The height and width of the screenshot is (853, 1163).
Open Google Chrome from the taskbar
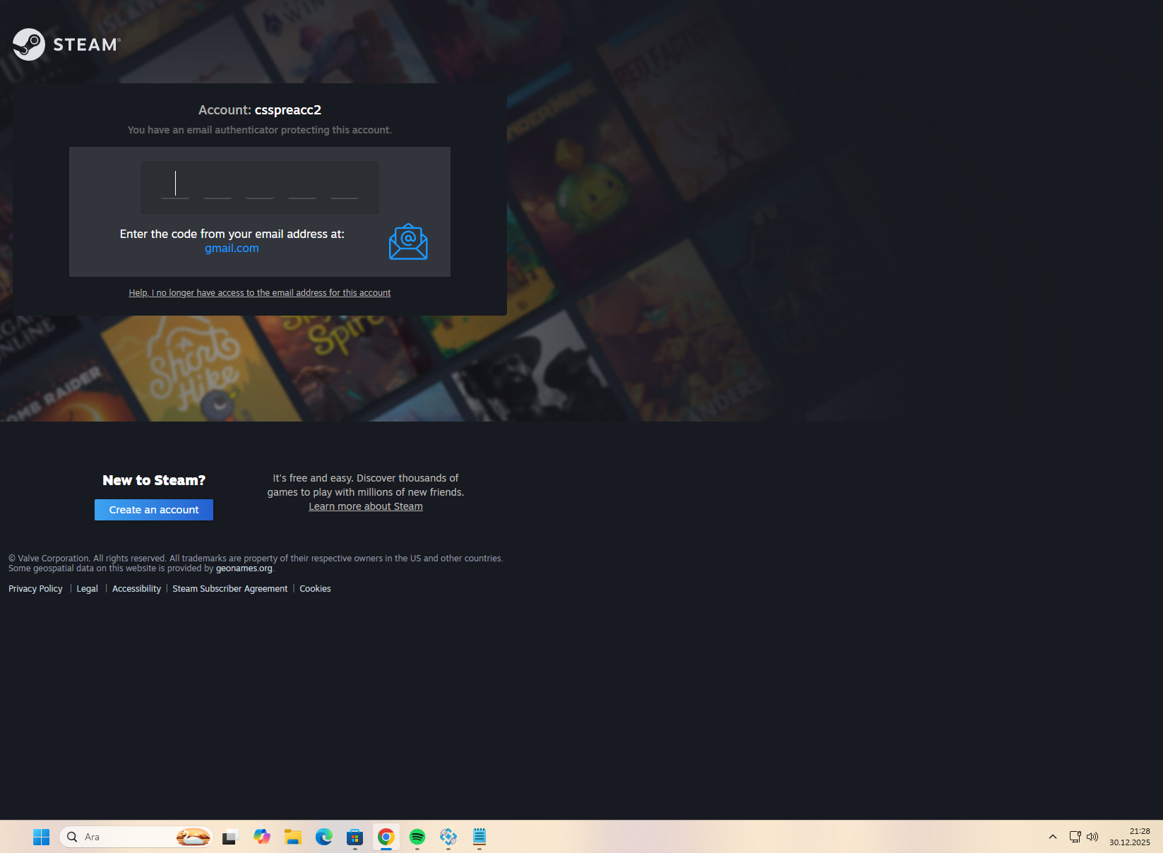click(x=386, y=837)
